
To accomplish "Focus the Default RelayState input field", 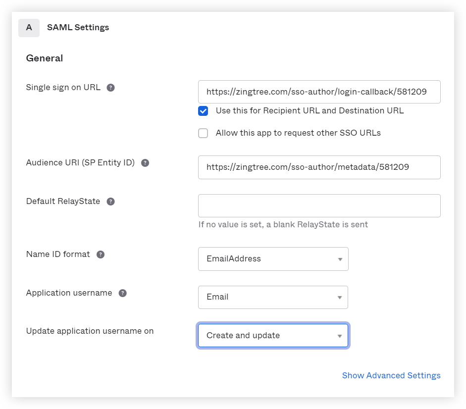I will (319, 205).
